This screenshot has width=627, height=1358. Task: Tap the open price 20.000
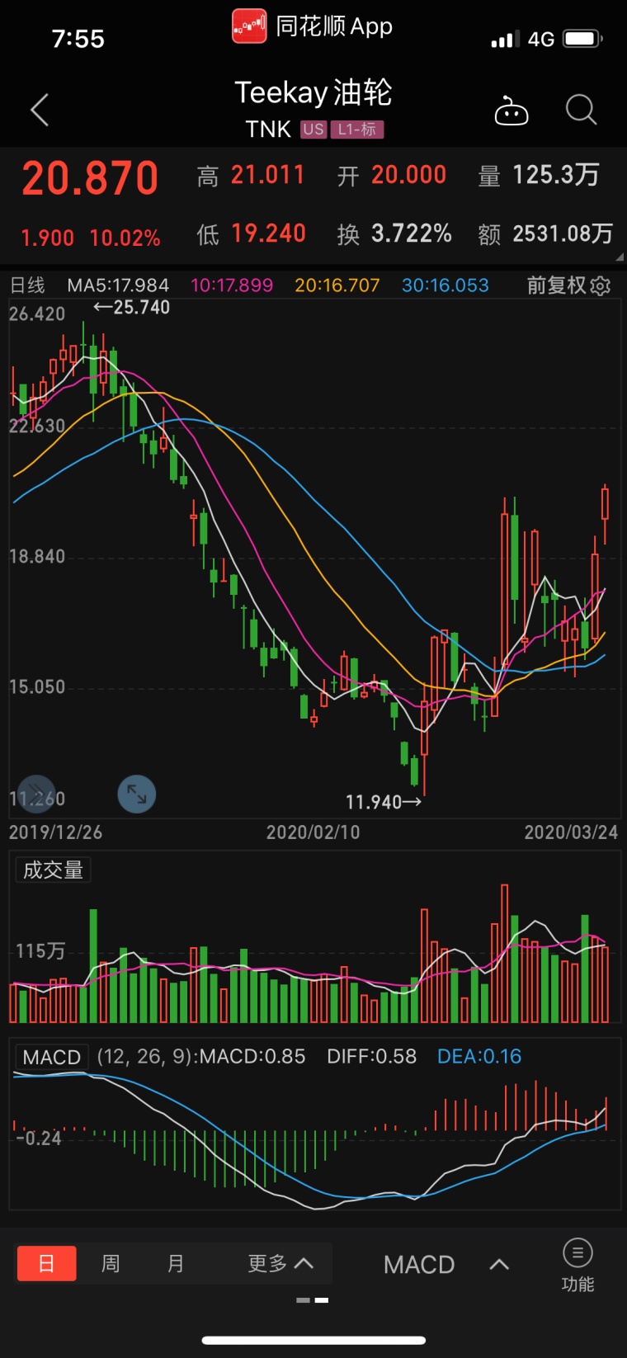pos(409,175)
